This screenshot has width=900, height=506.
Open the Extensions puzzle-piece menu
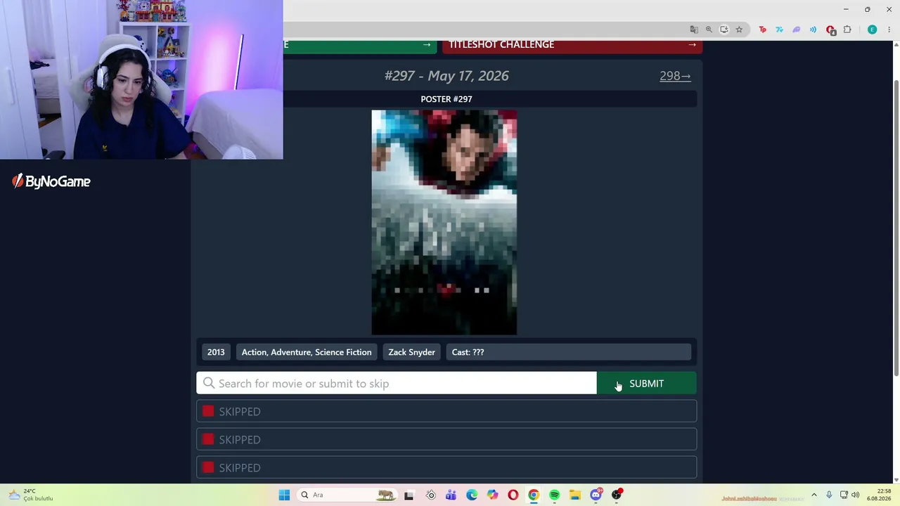tap(847, 30)
